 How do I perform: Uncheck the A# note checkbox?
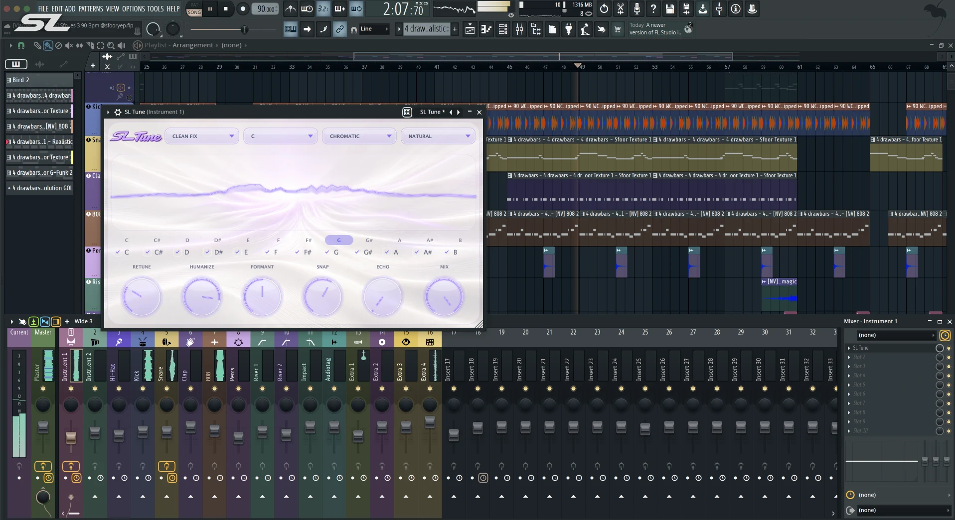coord(417,252)
